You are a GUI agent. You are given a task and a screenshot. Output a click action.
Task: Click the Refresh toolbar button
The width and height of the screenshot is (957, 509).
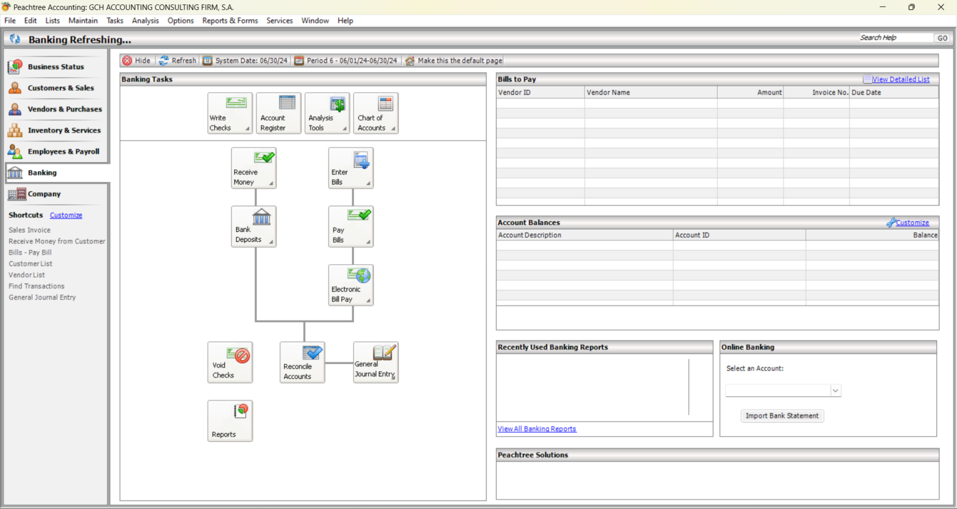coord(178,60)
